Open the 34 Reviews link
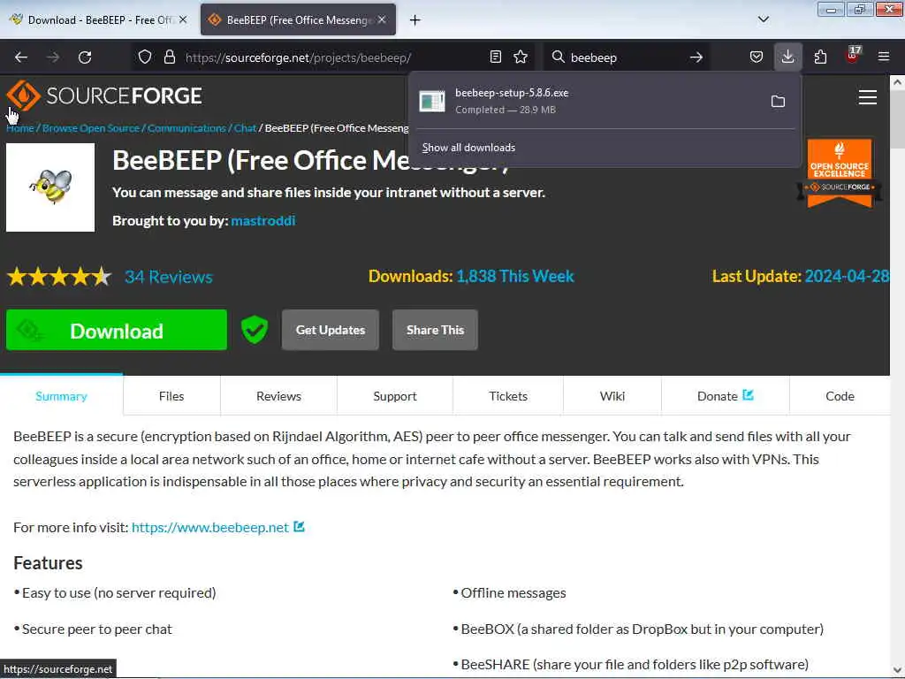Screen dimensions: 905x679 point(169,277)
